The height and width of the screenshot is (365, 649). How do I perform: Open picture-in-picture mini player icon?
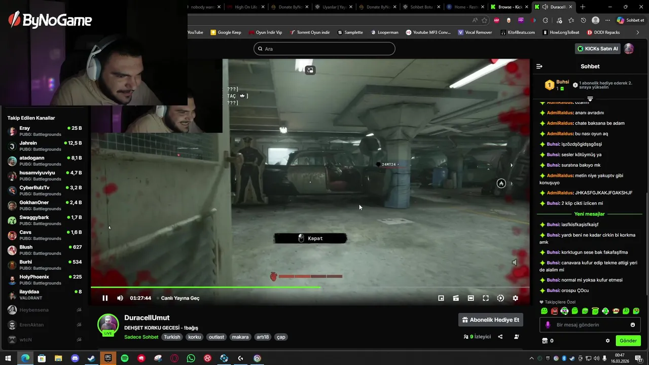click(x=441, y=298)
